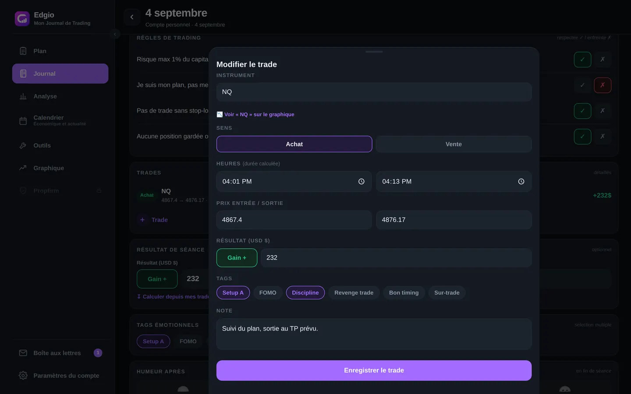
Task: Open Calendrier économique et actualité
Action: coord(60,120)
